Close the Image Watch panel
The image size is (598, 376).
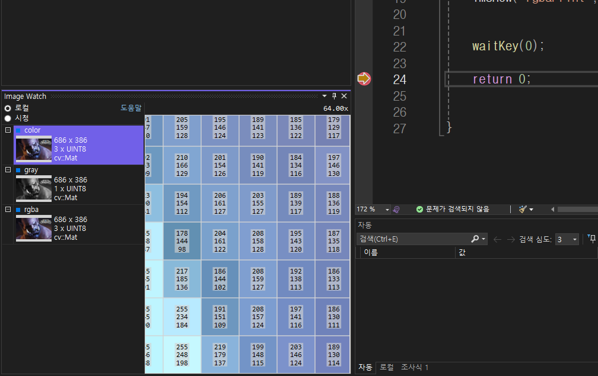pyautogui.click(x=344, y=97)
